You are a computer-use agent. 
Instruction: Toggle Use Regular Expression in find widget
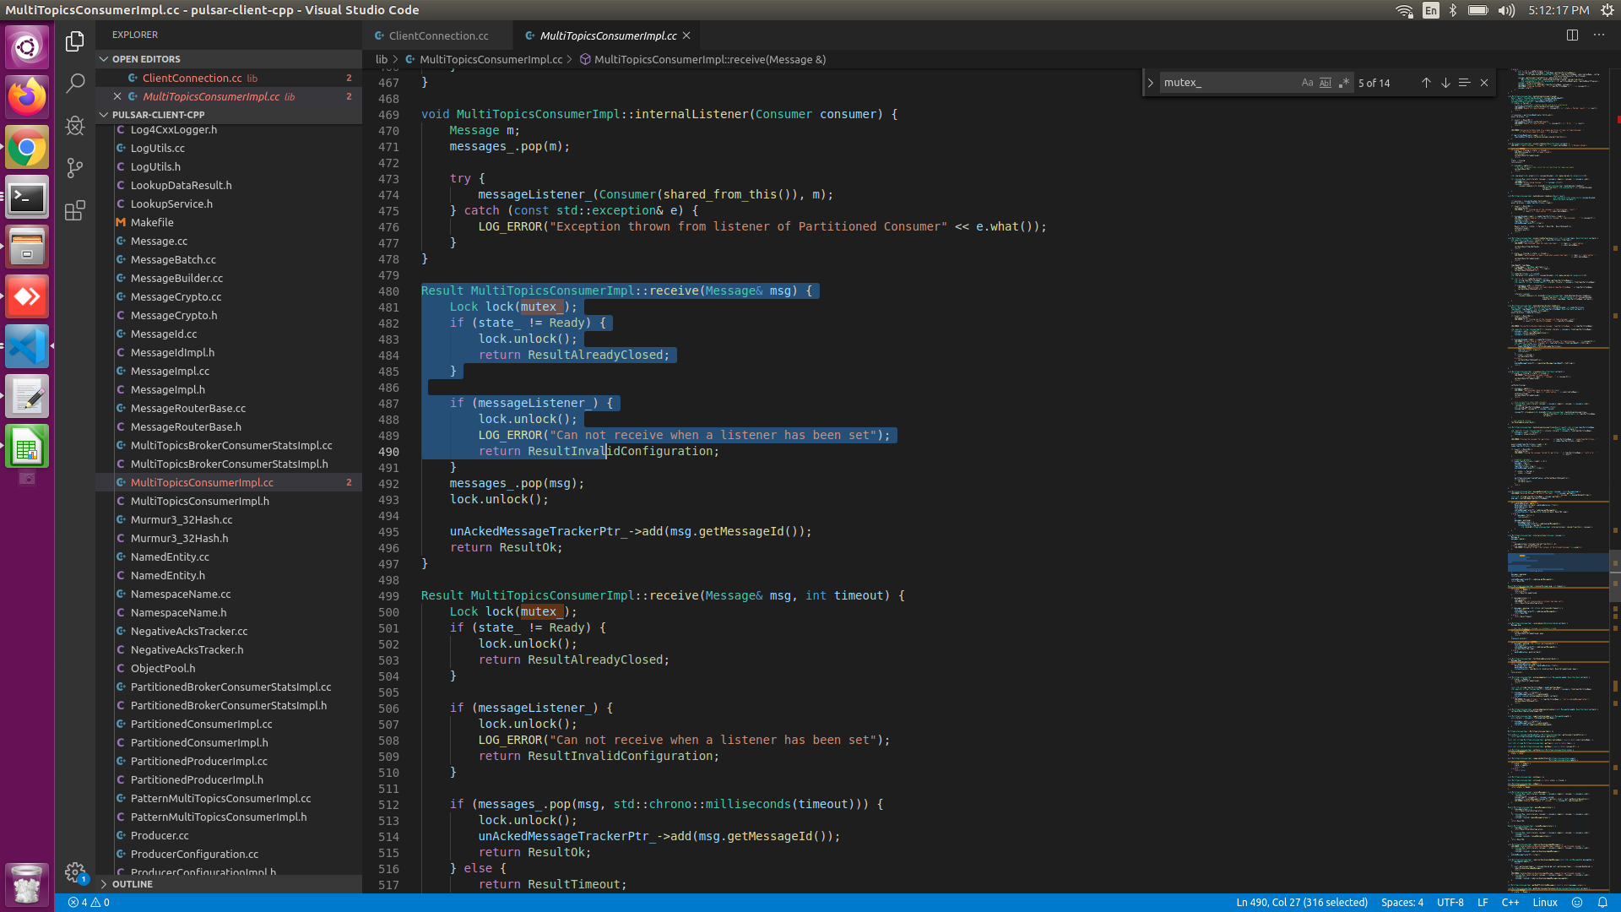pos(1345,82)
